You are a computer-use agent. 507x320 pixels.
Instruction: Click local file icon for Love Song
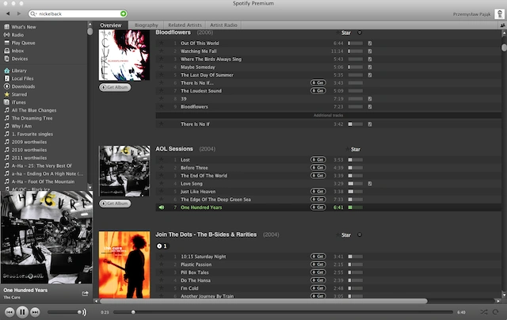(x=370, y=184)
